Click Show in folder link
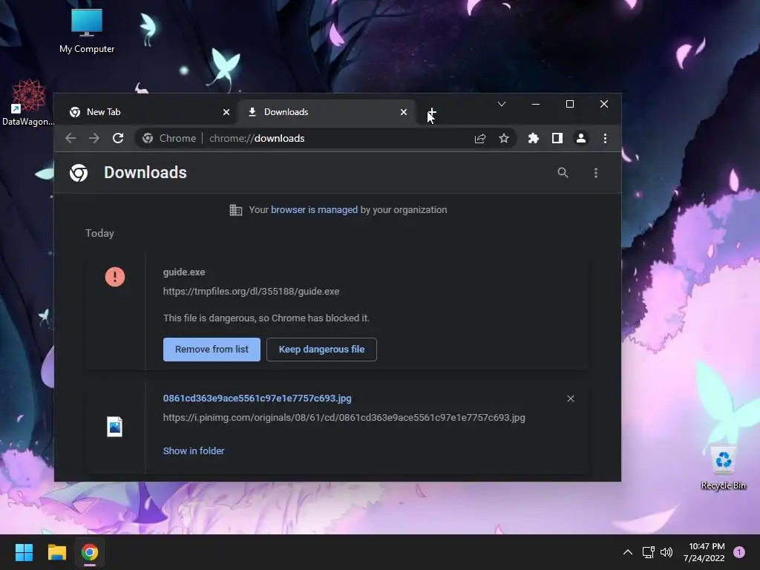This screenshot has width=760, height=570. pos(194,451)
